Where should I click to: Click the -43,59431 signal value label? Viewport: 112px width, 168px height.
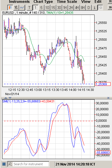click(48, 101)
